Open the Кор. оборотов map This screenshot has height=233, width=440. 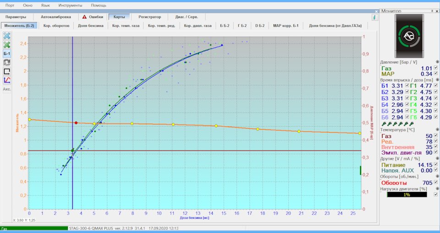(56, 26)
